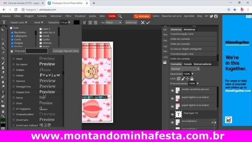Open the search magnifier in menu bar
The height and width of the screenshot is (142, 252).
[x=120, y=16]
